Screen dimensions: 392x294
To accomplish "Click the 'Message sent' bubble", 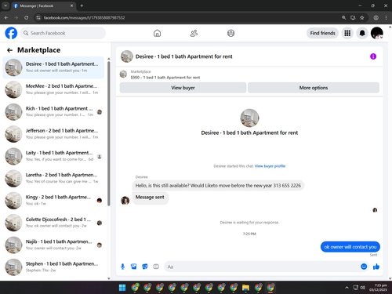I will (x=150, y=198).
